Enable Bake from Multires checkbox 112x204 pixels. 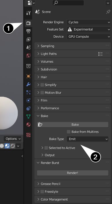[69, 132]
